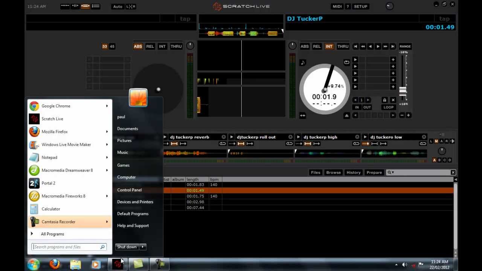Click the key lock note icon
This screenshot has height=271, width=482.
(x=303, y=63)
